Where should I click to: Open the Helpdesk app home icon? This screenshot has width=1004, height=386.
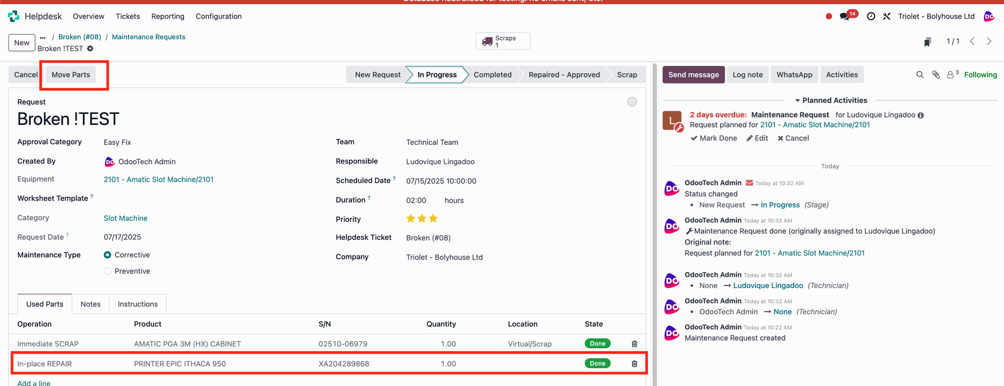coord(14,16)
